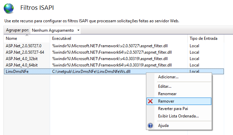Click the red X Remover icon

pyautogui.click(x=151, y=101)
